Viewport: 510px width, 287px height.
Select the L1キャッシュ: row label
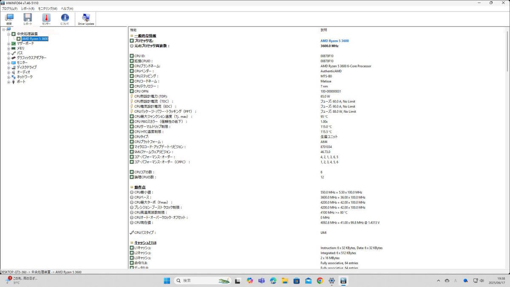pyautogui.click(x=143, y=247)
